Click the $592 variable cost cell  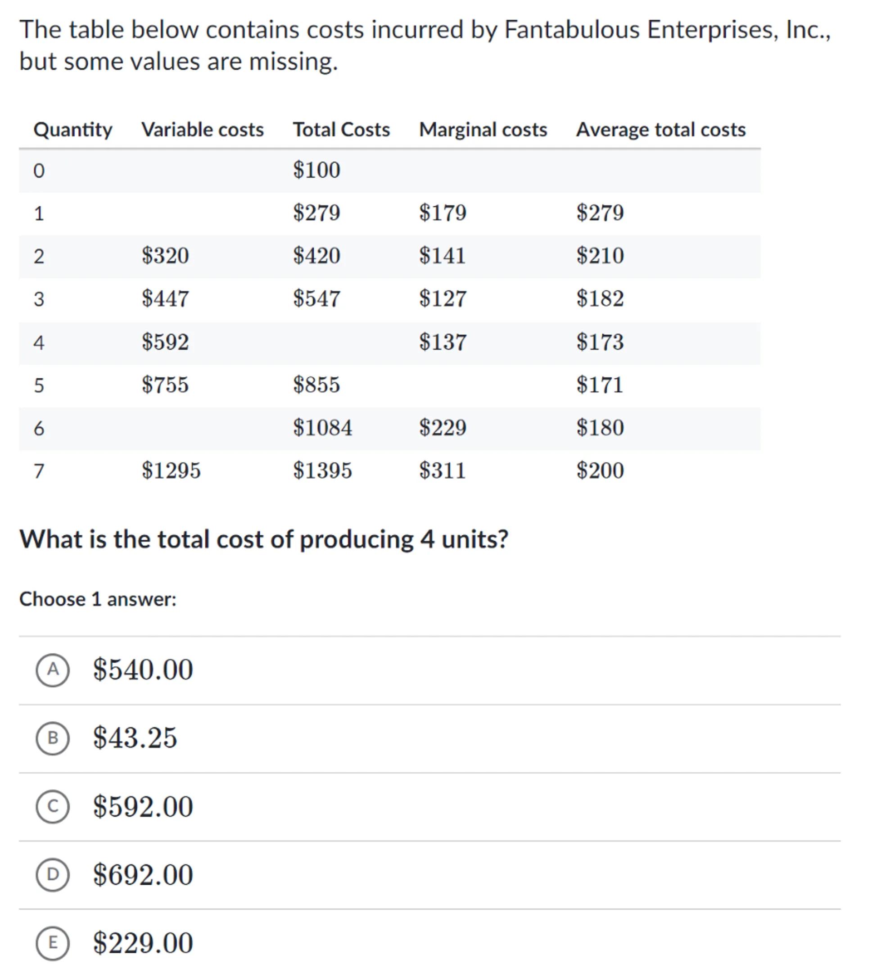click(165, 342)
